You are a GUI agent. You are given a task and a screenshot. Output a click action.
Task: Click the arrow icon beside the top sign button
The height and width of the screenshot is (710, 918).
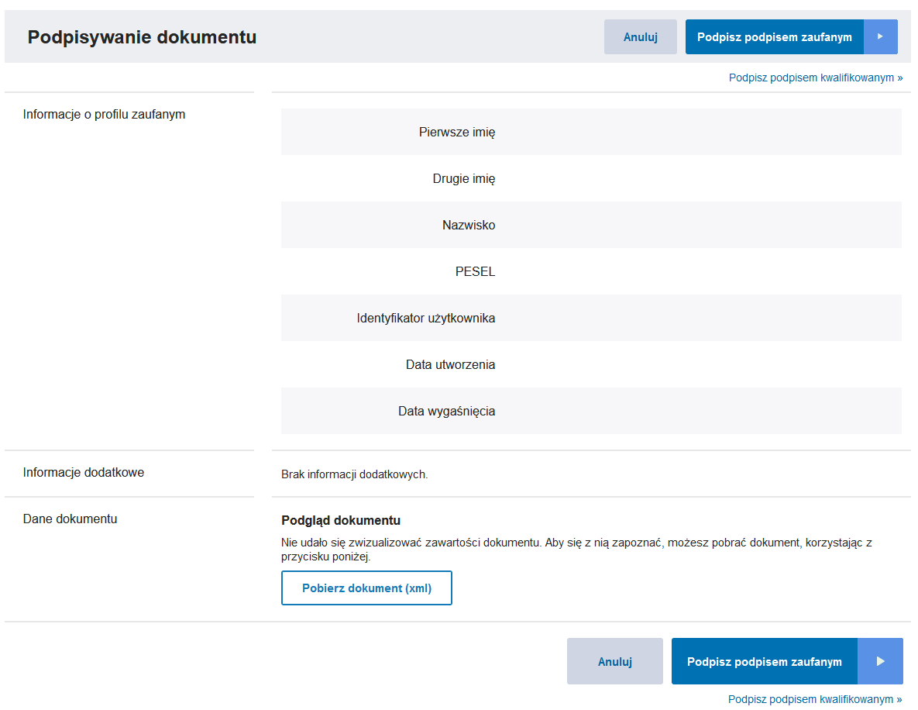pos(880,37)
